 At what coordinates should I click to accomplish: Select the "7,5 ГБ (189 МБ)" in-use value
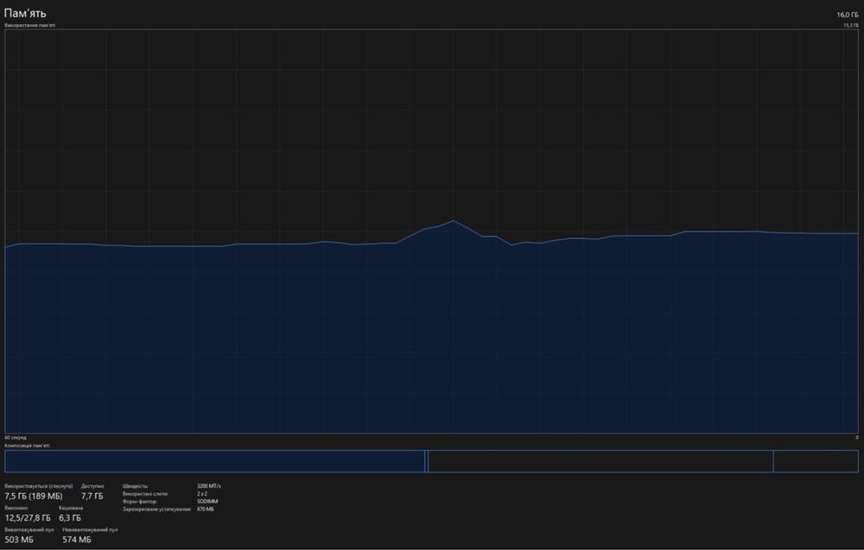click(x=34, y=496)
